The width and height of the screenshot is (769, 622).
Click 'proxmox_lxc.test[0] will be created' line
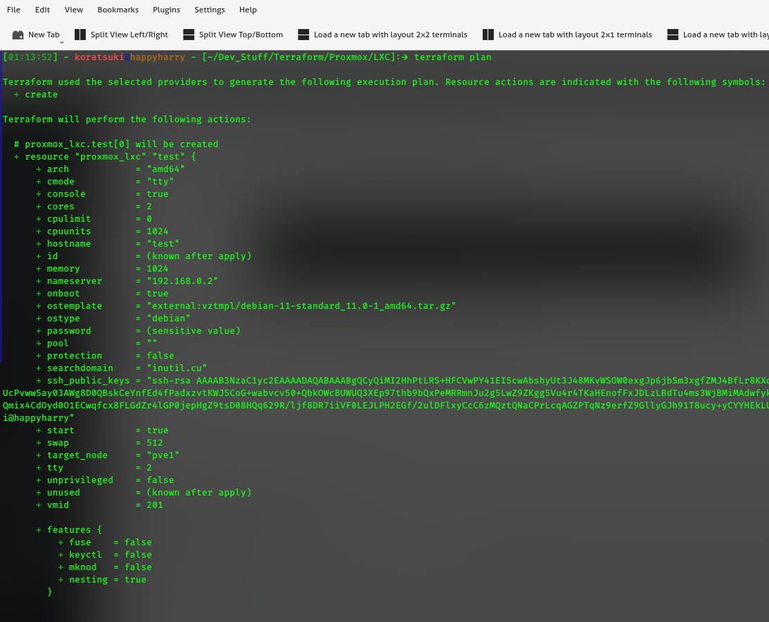121,144
